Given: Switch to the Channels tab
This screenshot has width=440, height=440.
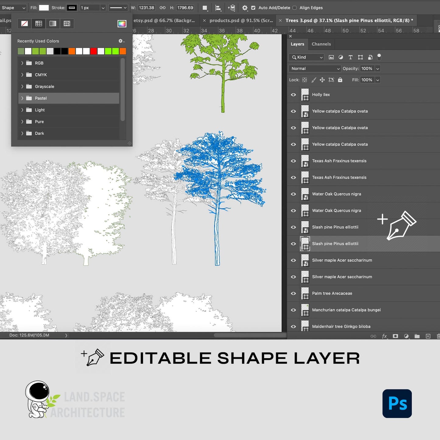Looking at the screenshot, I should coord(321,44).
